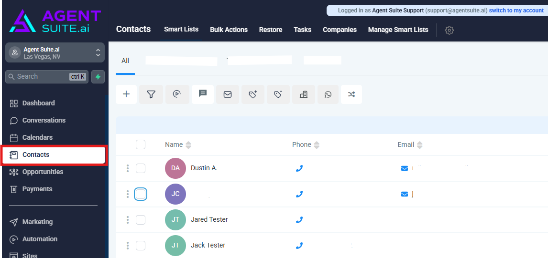Screen dimensions: 548x258
Task: Click the email envelope icon in JC row
Action: (405, 194)
